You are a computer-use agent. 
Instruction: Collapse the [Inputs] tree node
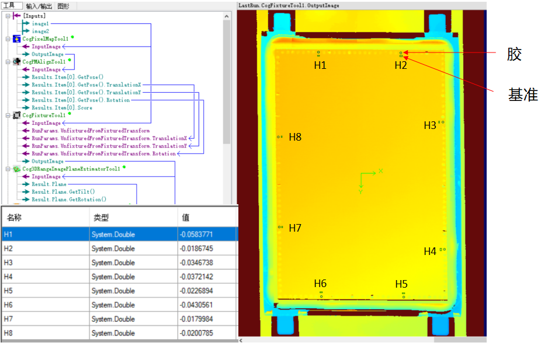coord(8,16)
